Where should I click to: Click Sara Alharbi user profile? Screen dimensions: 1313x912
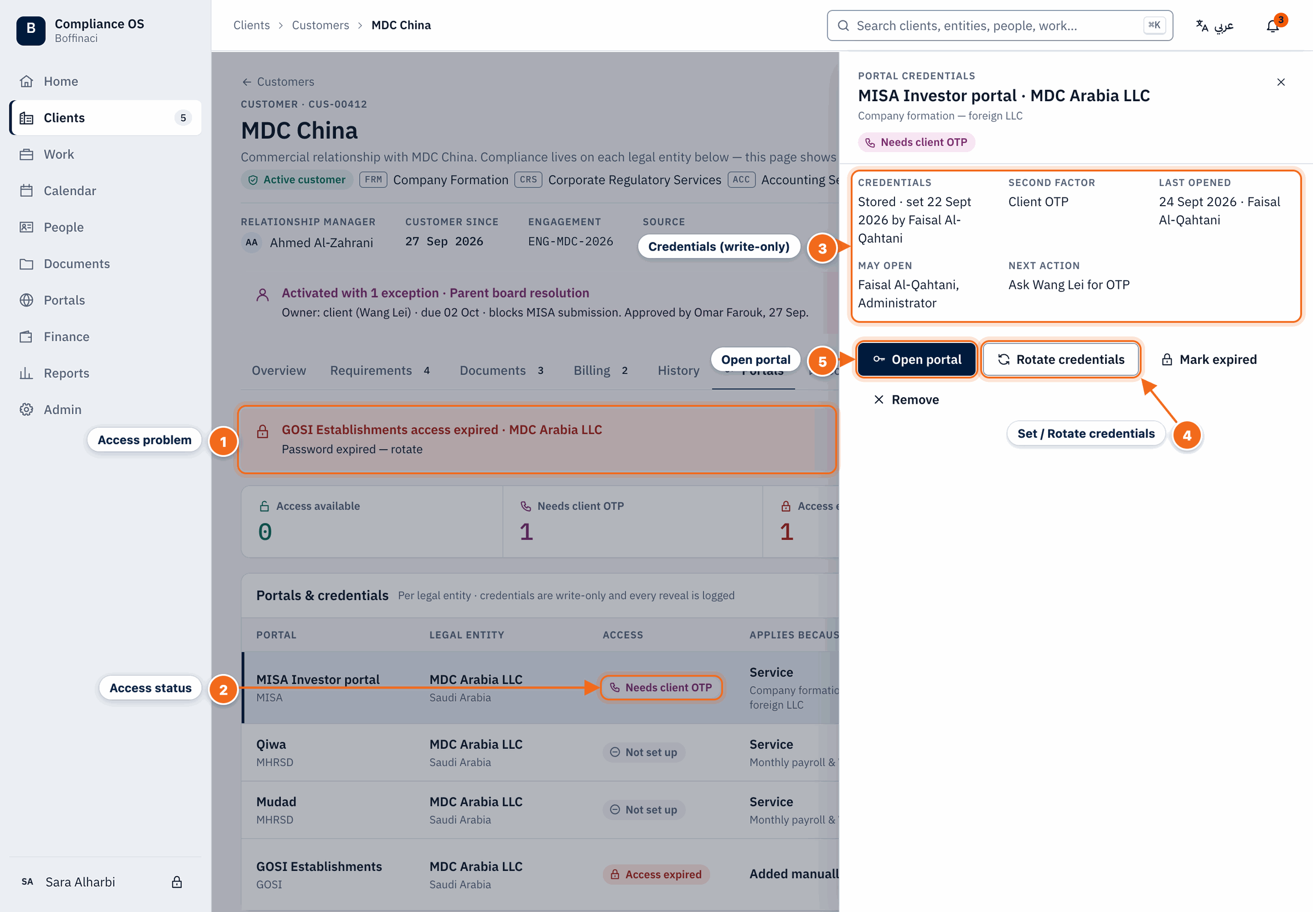[x=80, y=882]
